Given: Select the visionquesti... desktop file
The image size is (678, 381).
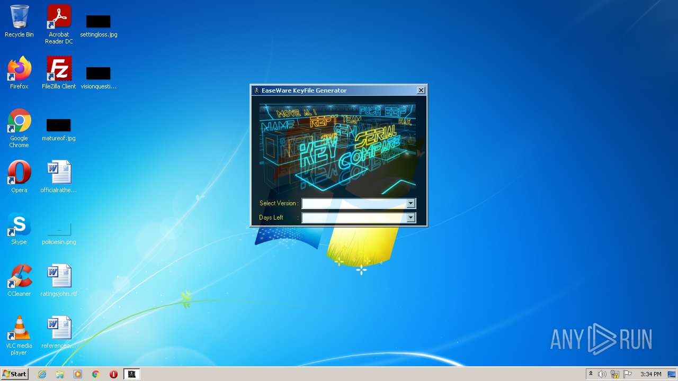Looking at the screenshot, I should pos(99,77).
